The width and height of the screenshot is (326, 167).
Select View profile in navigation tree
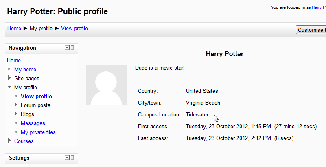pos(36,96)
